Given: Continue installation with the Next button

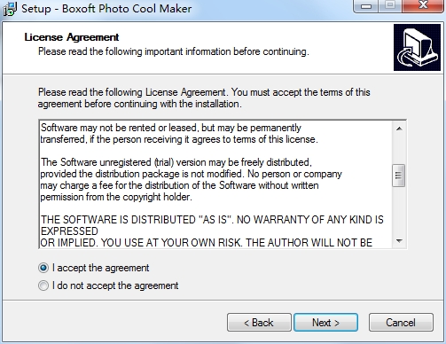Looking at the screenshot, I should [325, 323].
